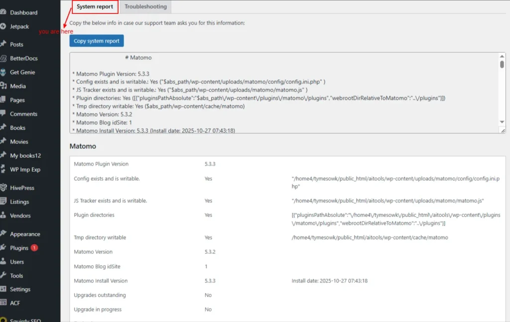Click the Dashboard icon in sidebar
The width and height of the screenshot is (510, 322).
(3, 12)
